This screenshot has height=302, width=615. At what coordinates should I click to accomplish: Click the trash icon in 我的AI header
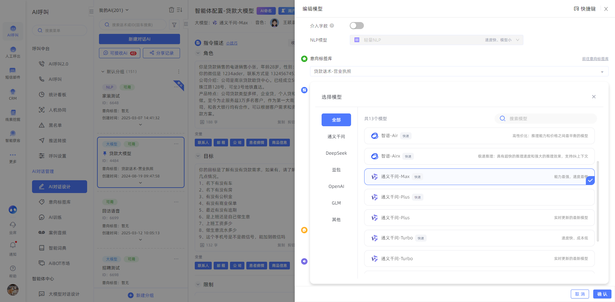171,10
